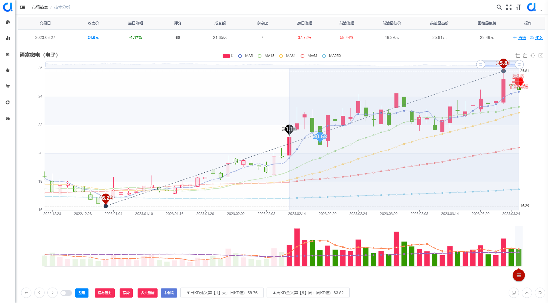This screenshot has width=548, height=303.
Task: Clear selection with dashed X tool
Action: [x=541, y=56]
